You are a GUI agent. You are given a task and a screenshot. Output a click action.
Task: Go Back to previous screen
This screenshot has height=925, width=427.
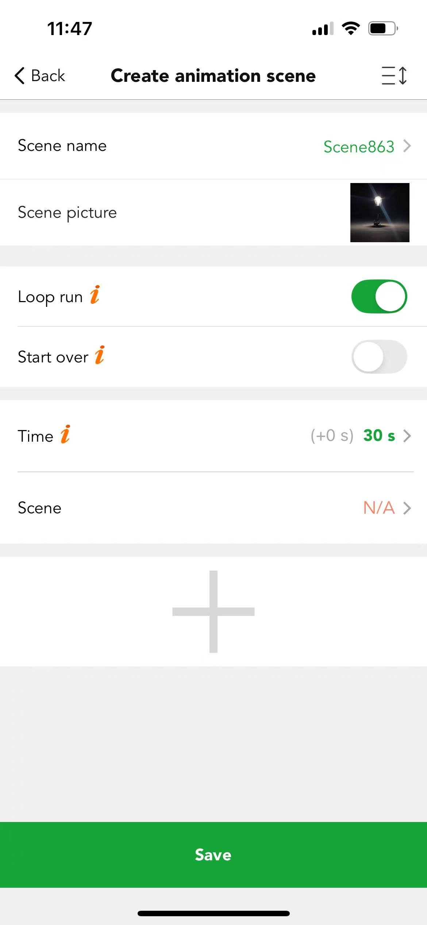pyautogui.click(x=40, y=76)
